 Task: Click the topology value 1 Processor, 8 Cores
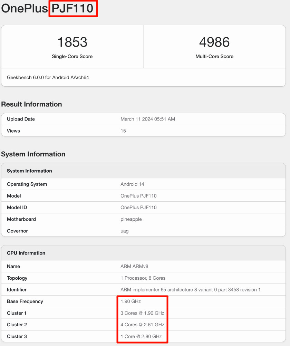(143, 278)
